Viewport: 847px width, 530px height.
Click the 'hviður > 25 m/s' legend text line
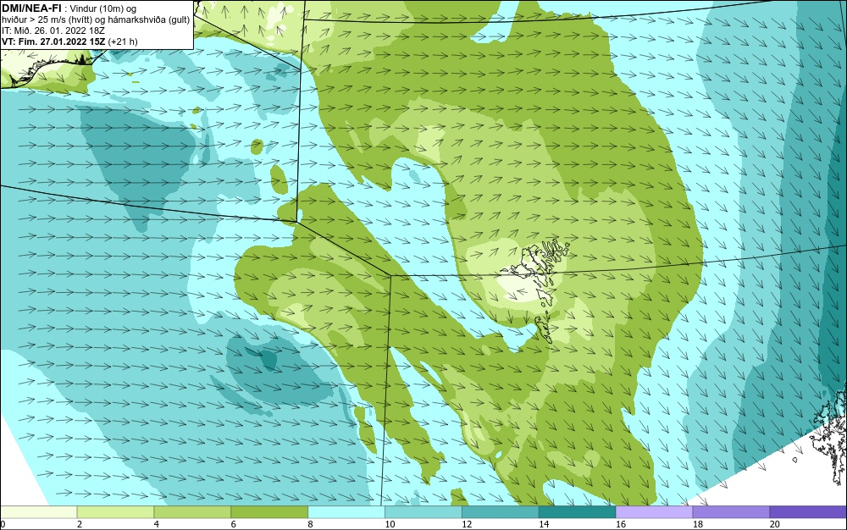[x=96, y=20]
